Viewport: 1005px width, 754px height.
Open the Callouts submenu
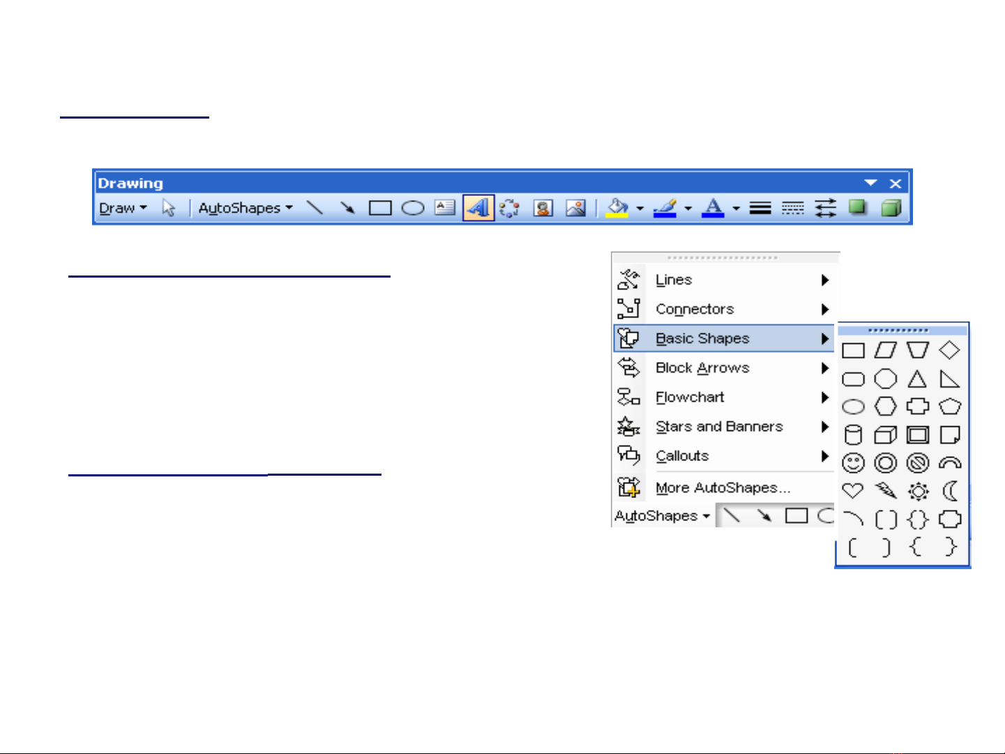723,455
